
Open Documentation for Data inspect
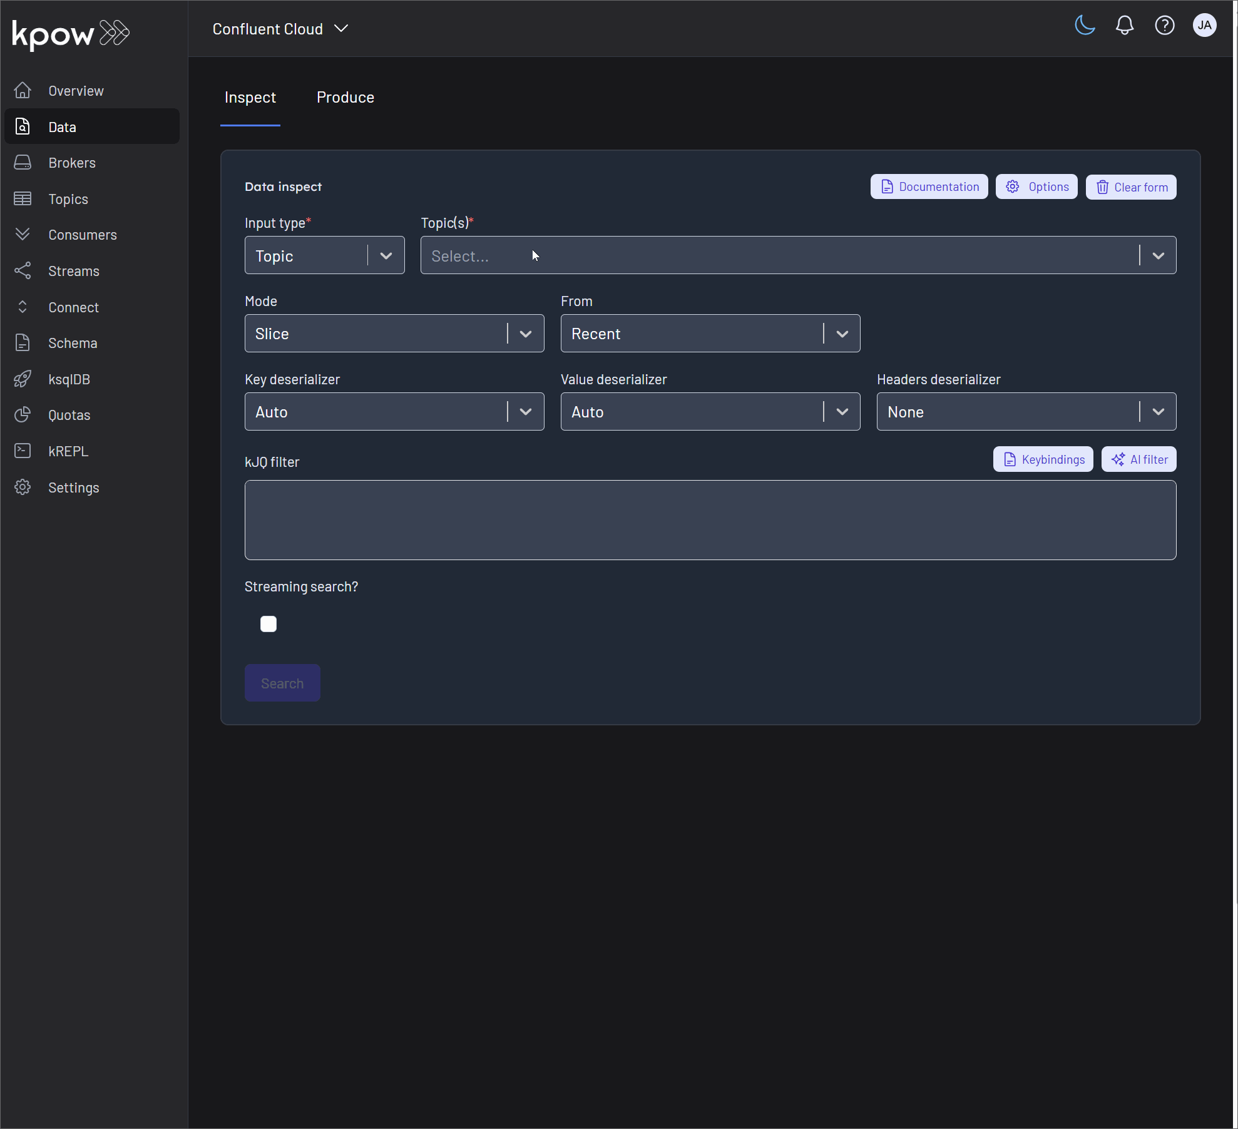[x=929, y=186]
